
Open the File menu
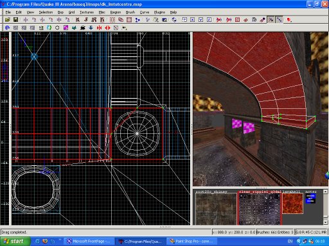pos(8,12)
